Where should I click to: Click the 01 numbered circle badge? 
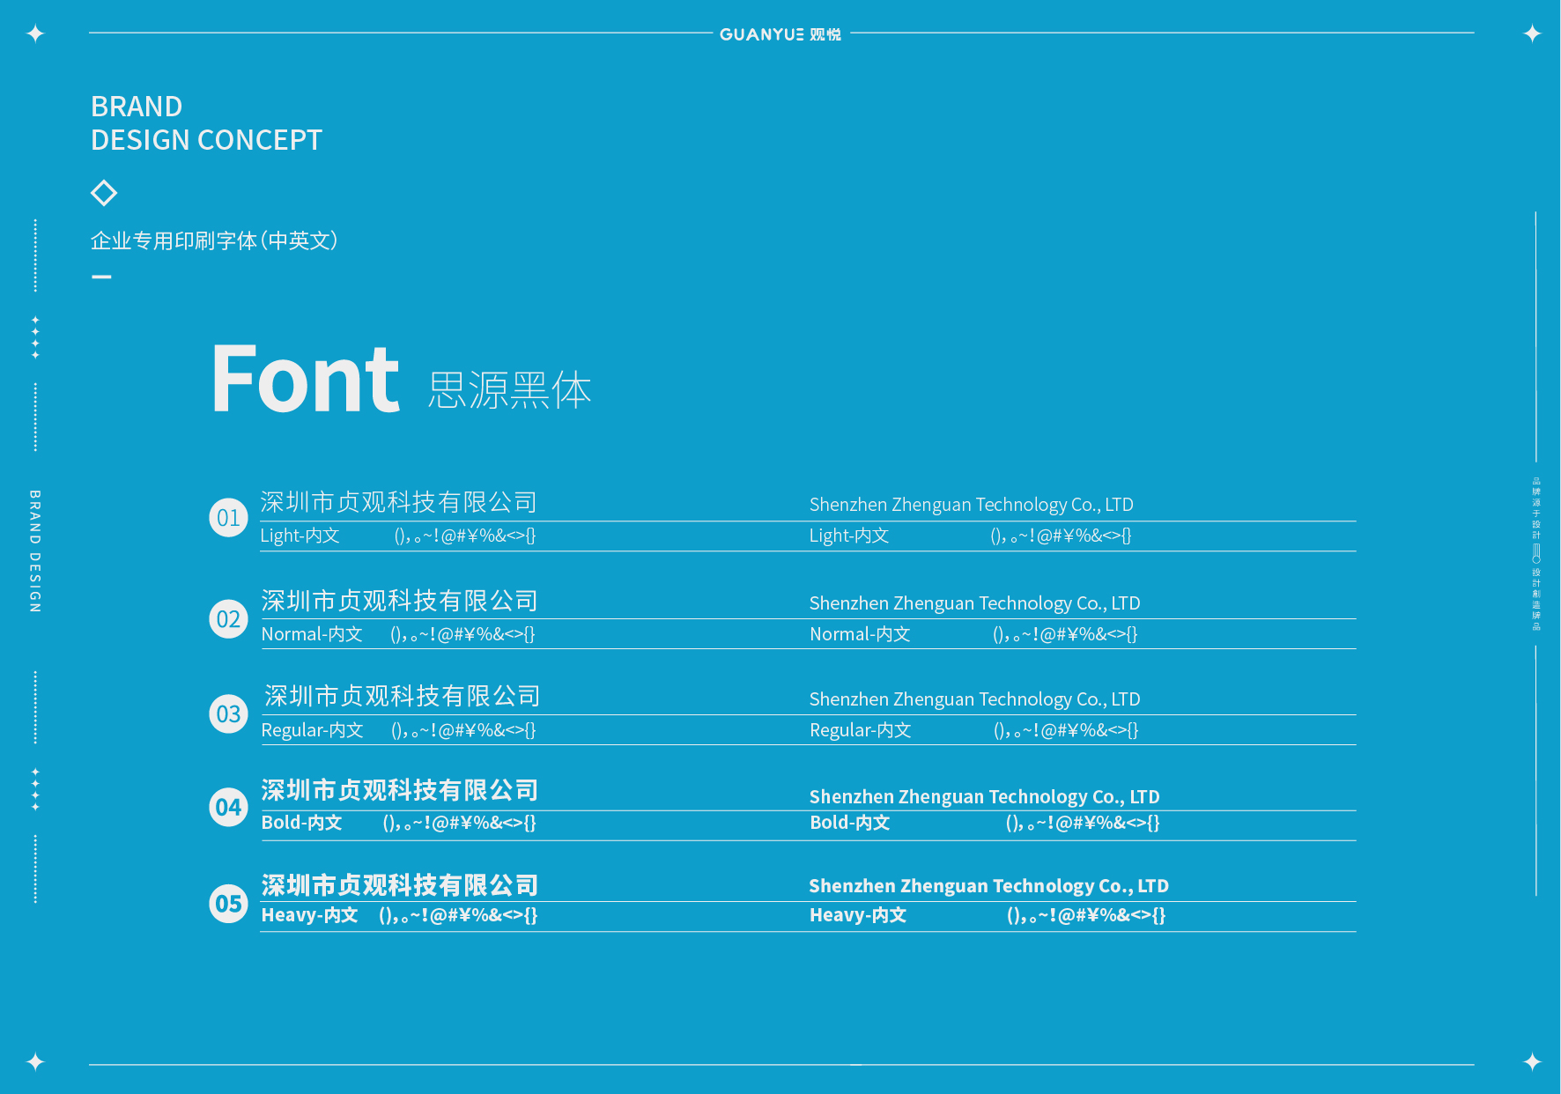(228, 518)
